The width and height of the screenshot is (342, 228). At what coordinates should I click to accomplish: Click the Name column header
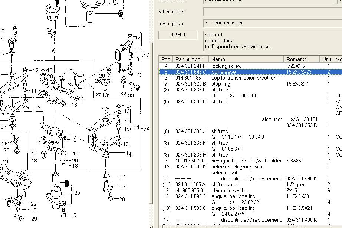coord(218,59)
